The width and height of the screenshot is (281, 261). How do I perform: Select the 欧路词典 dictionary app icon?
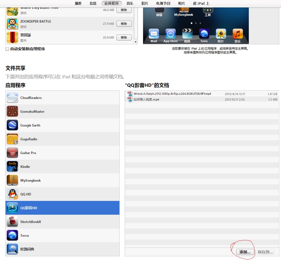click(12, 249)
